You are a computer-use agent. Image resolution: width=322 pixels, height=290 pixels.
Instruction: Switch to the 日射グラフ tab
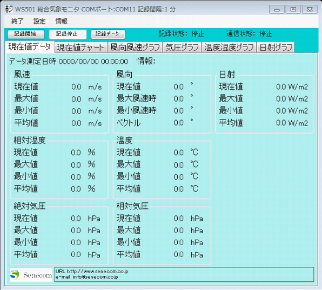pyautogui.click(x=276, y=48)
